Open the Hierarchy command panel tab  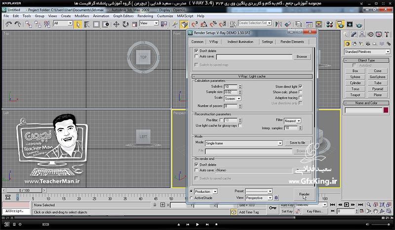(362, 34)
